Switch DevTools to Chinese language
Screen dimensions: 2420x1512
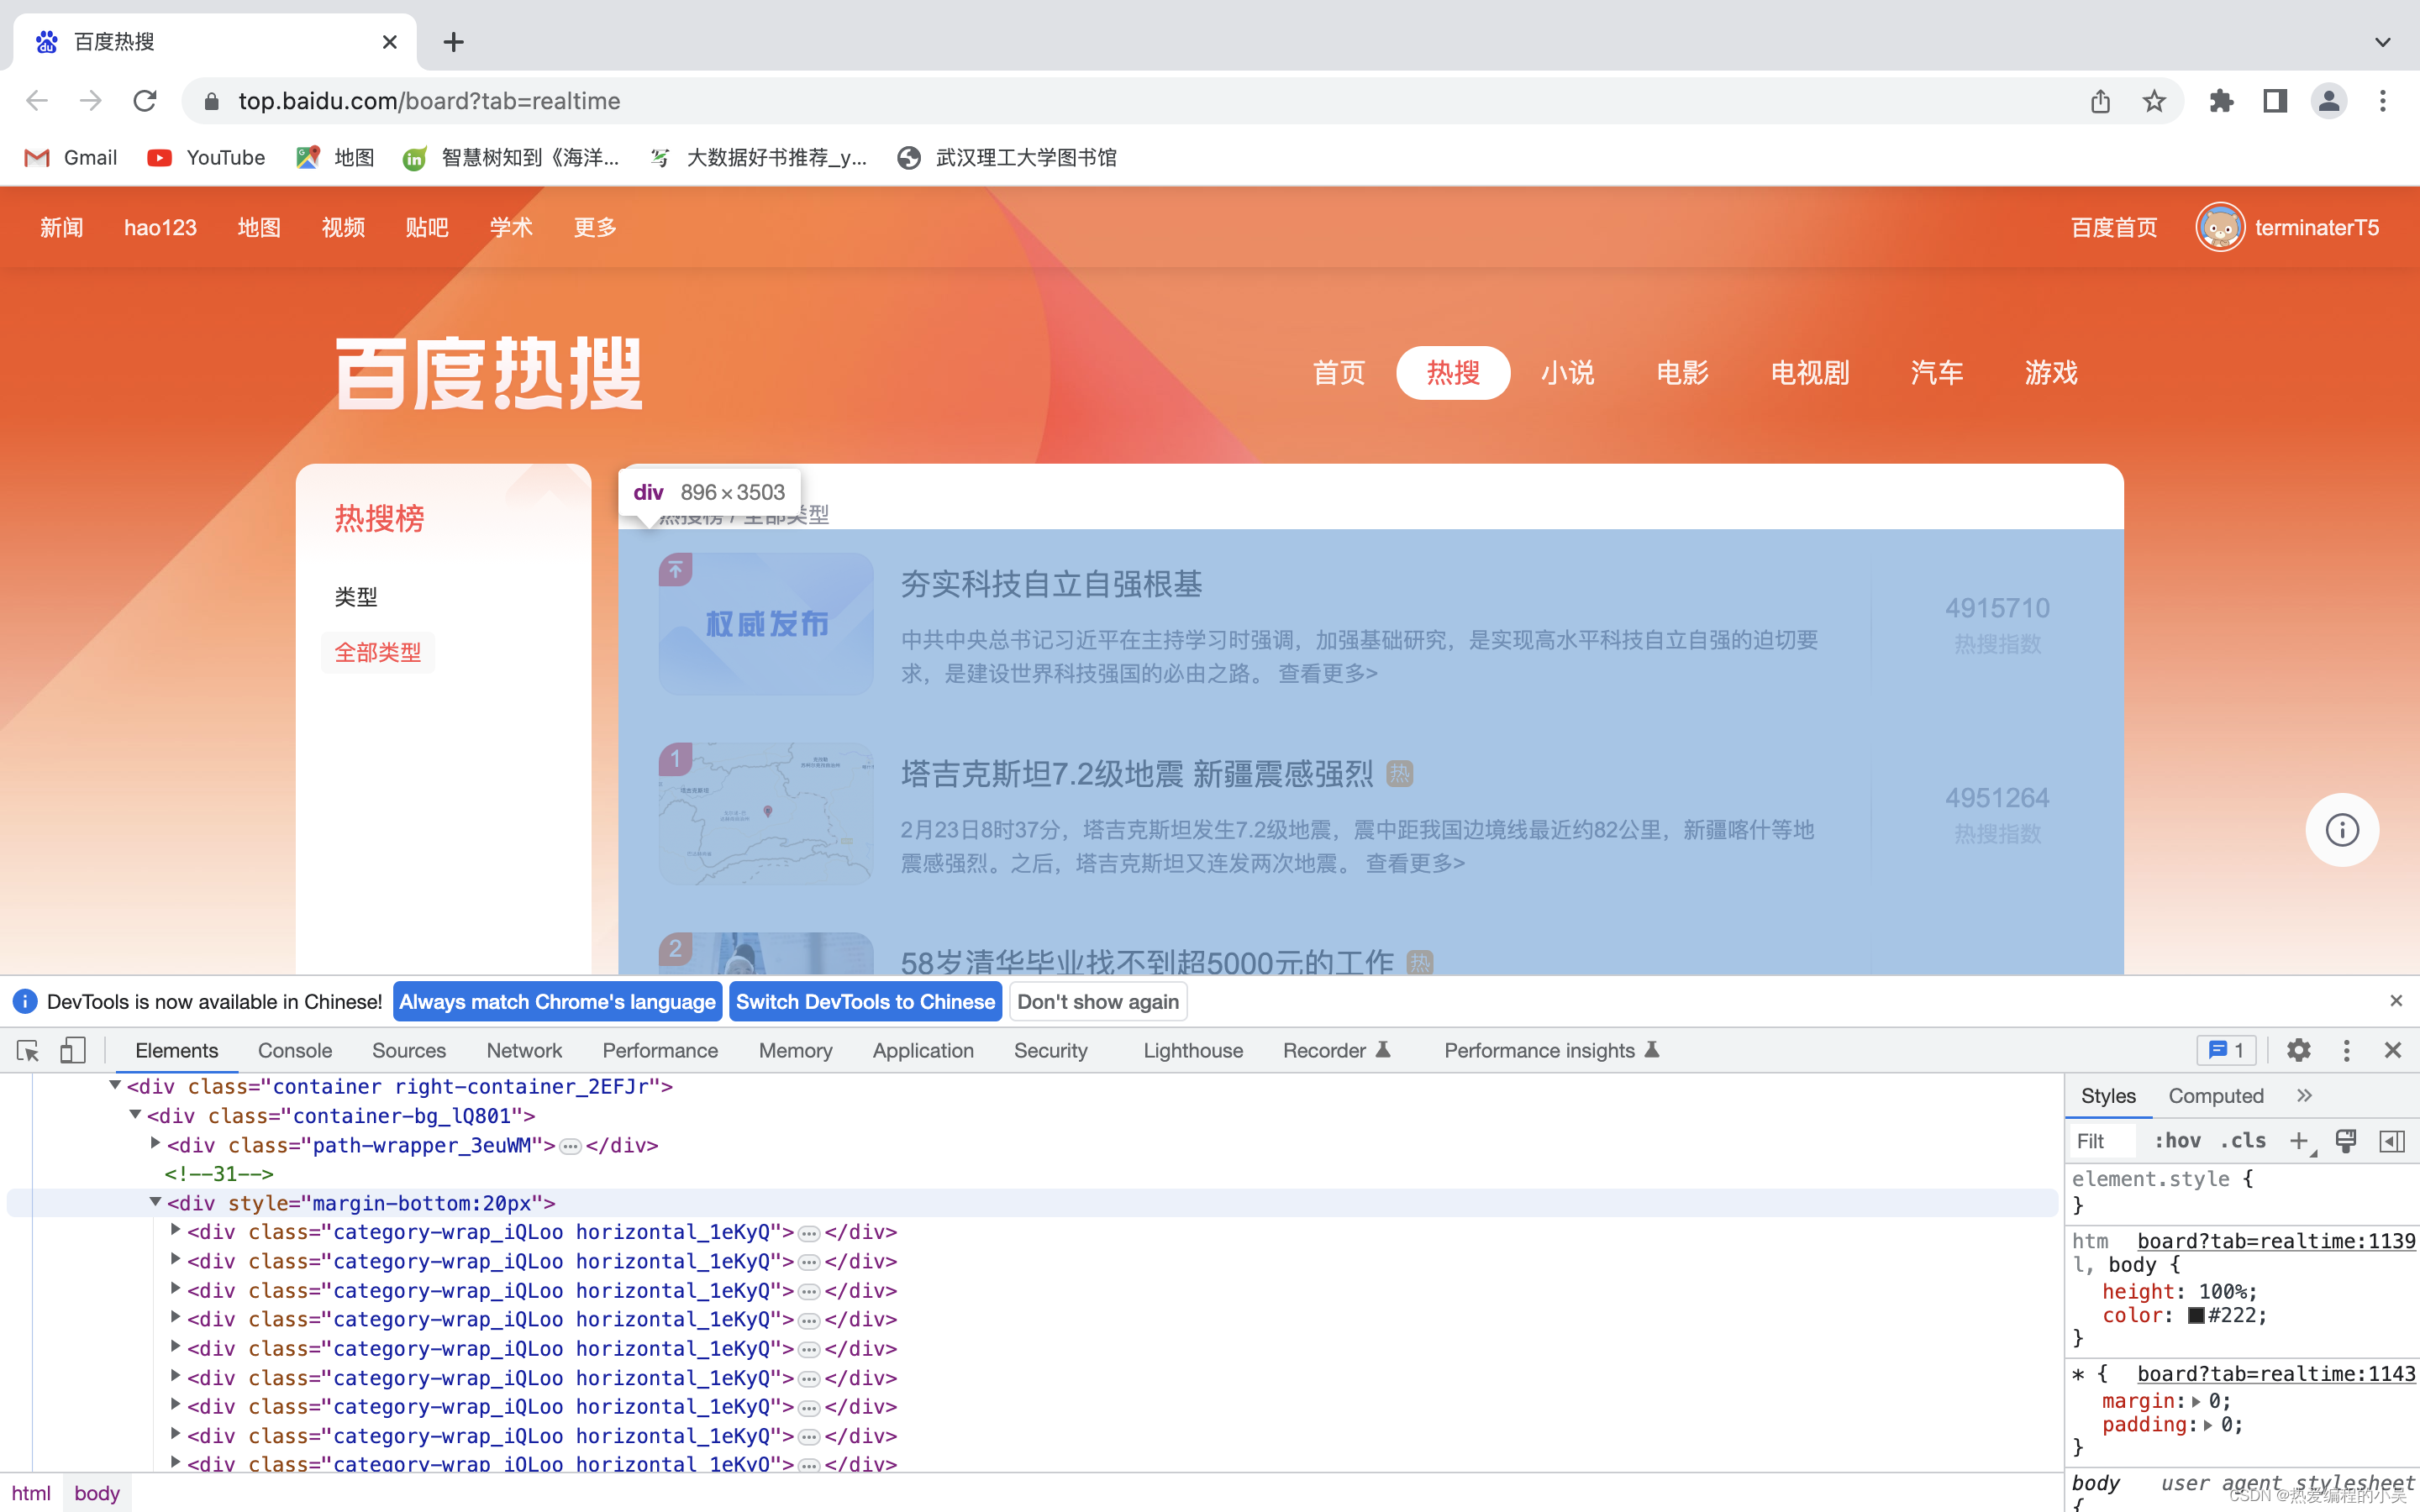[x=864, y=1001]
